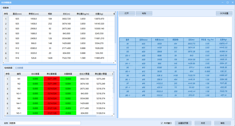Select the red 单位重差值 cell for N1
Screen dimensions: 235x126
click(x=51, y=79)
